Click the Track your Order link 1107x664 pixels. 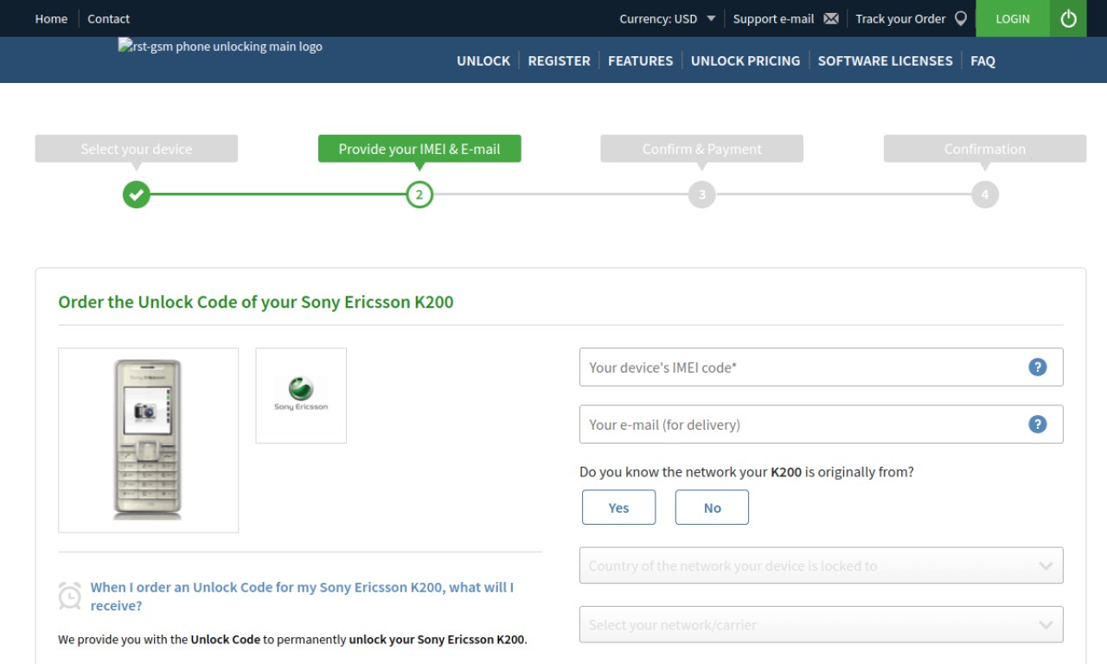coord(900,19)
